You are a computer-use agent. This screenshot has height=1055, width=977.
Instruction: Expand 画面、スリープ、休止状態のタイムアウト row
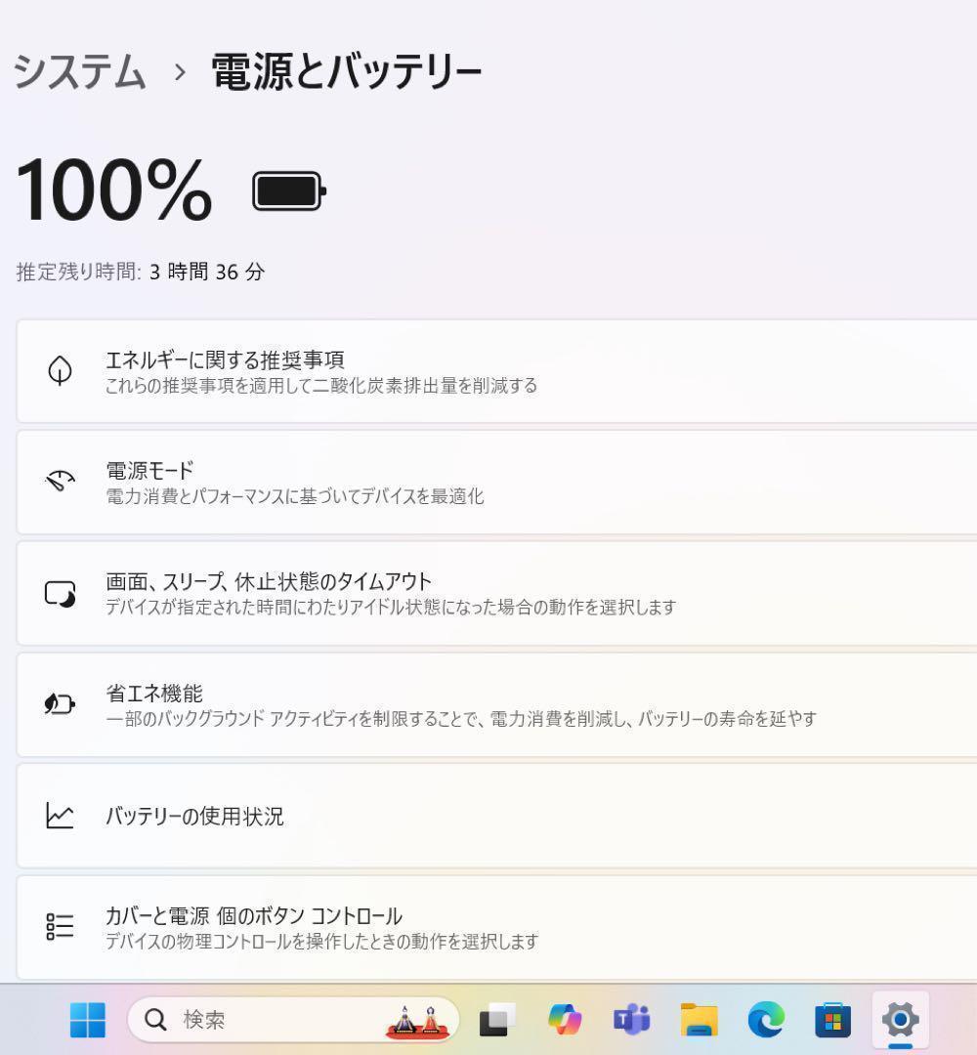(x=496, y=594)
